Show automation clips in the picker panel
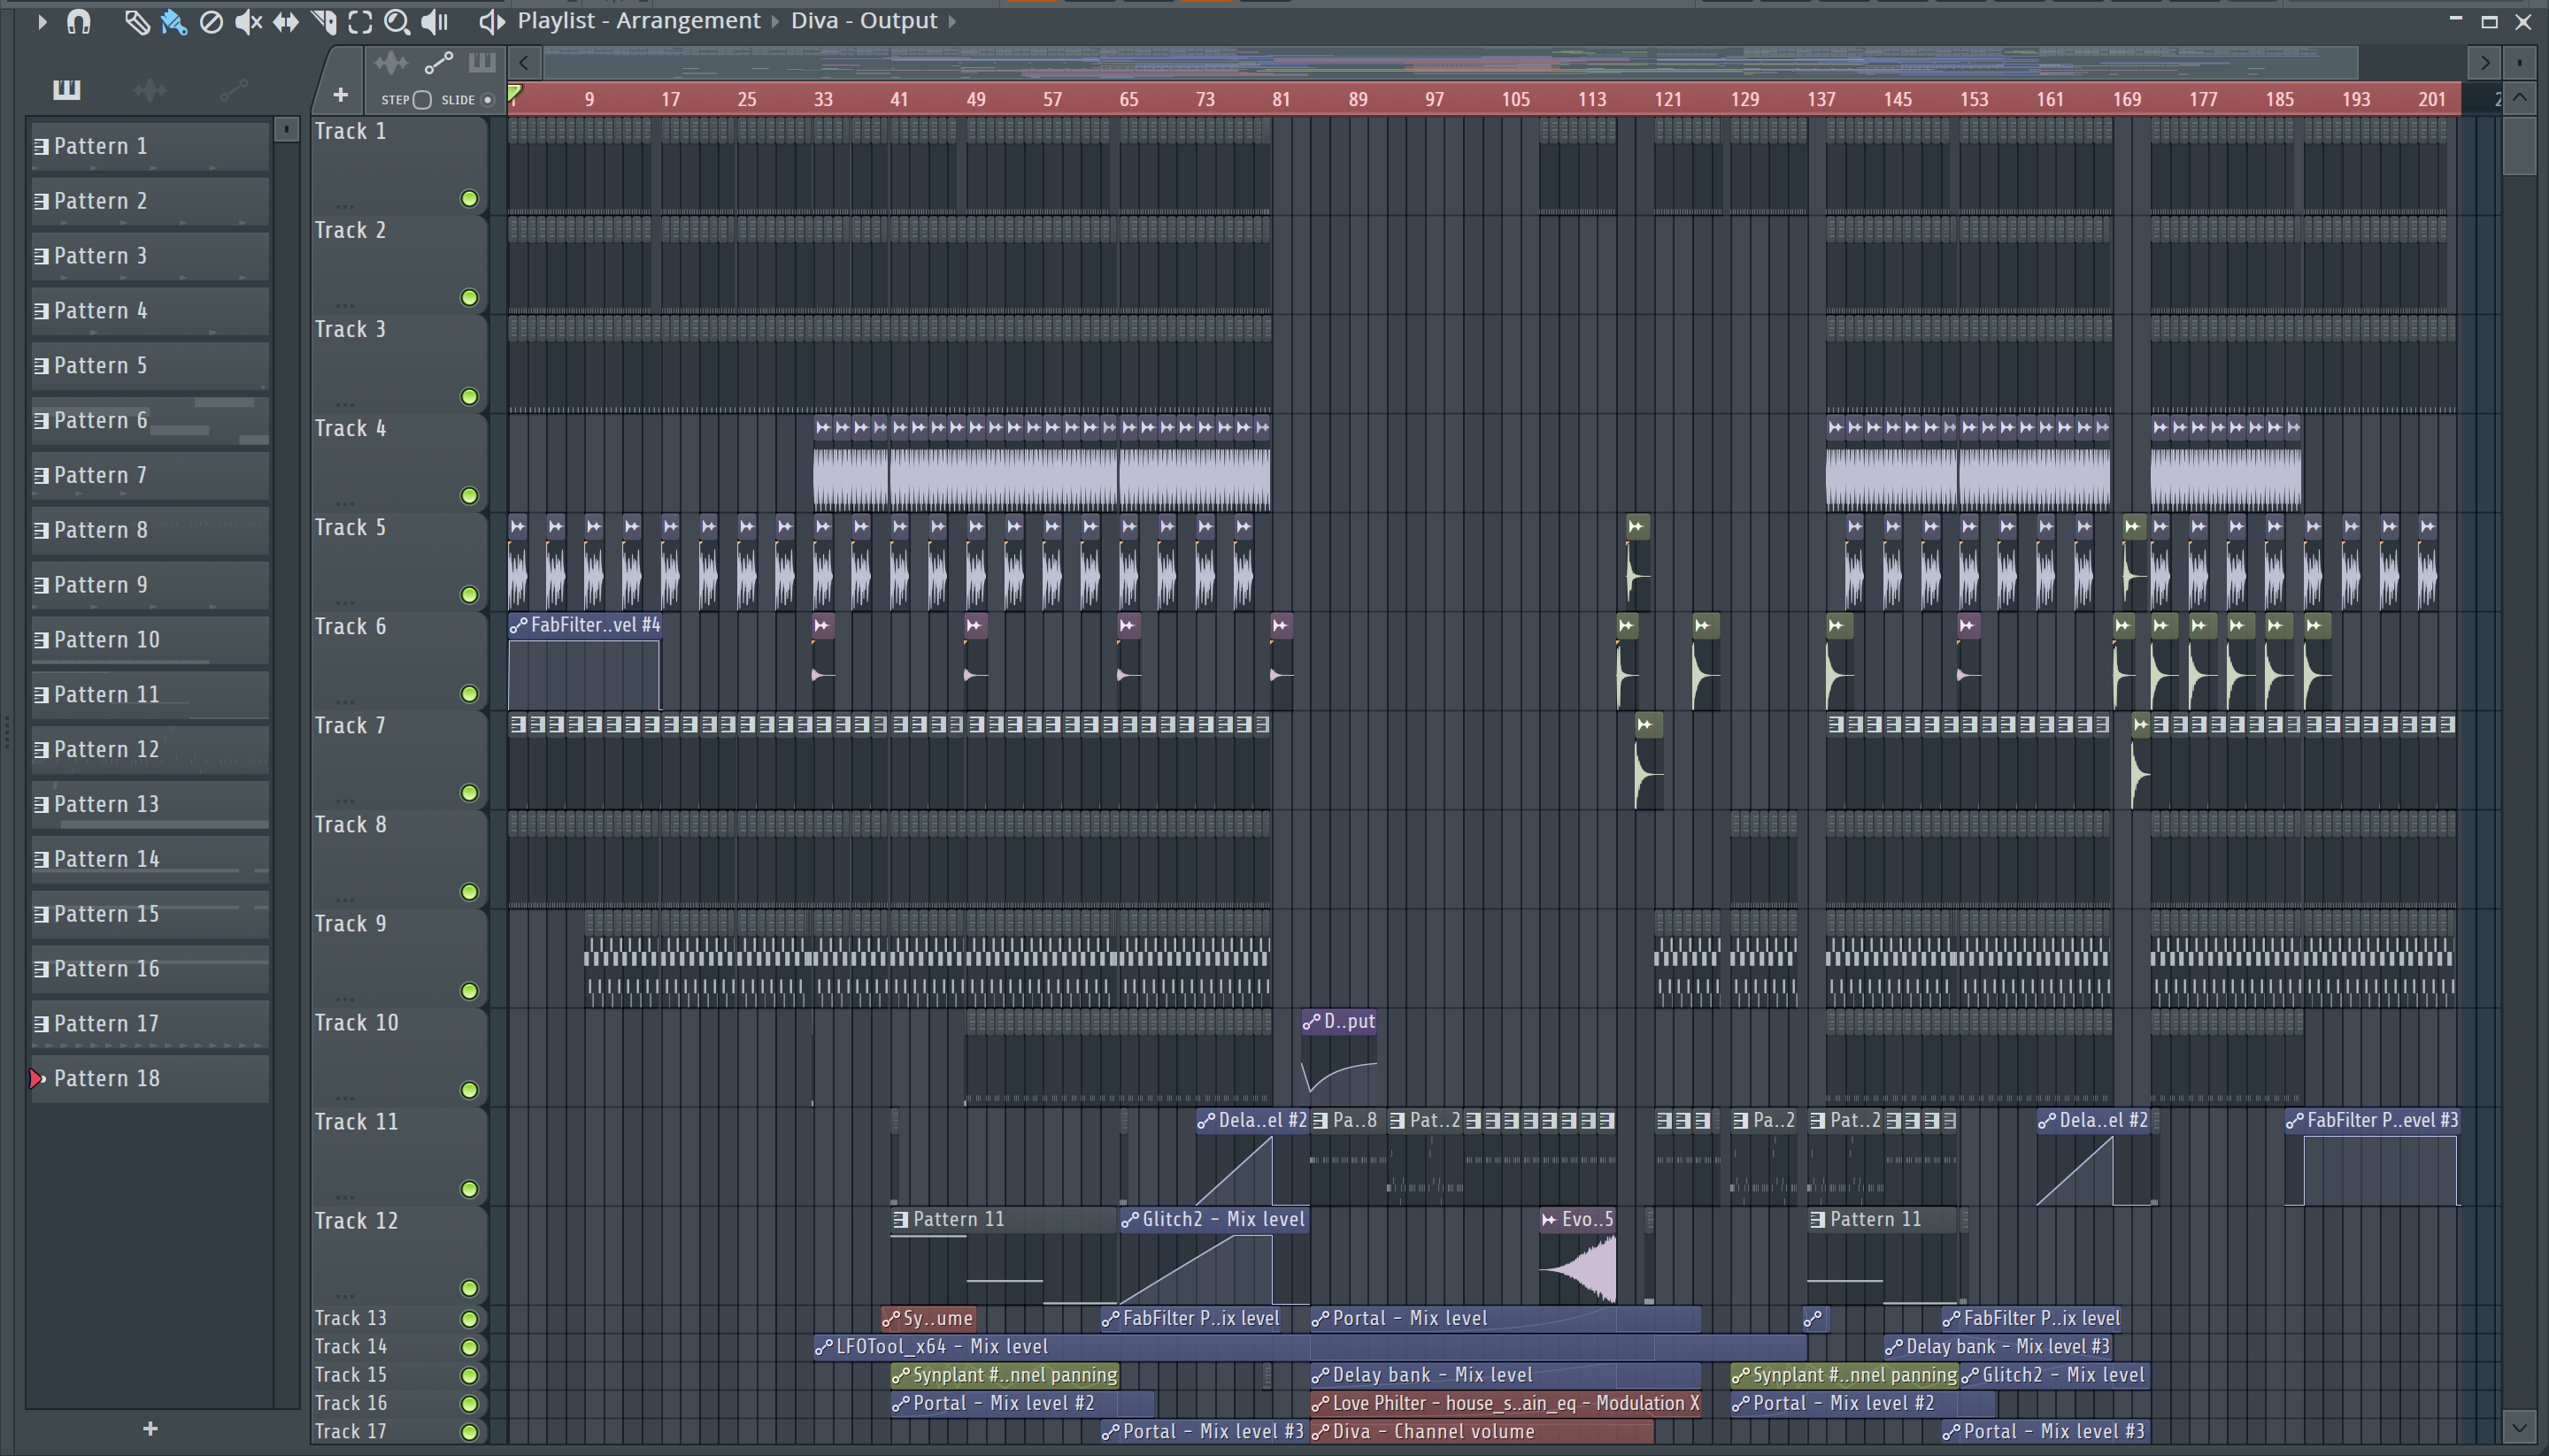This screenshot has width=2549, height=1456. click(233, 90)
